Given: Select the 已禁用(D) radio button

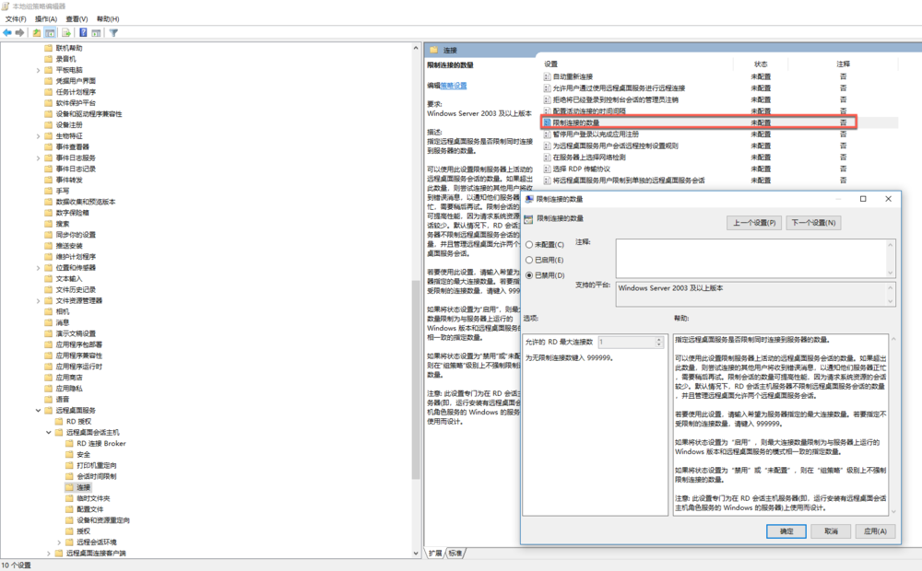Looking at the screenshot, I should coord(529,275).
